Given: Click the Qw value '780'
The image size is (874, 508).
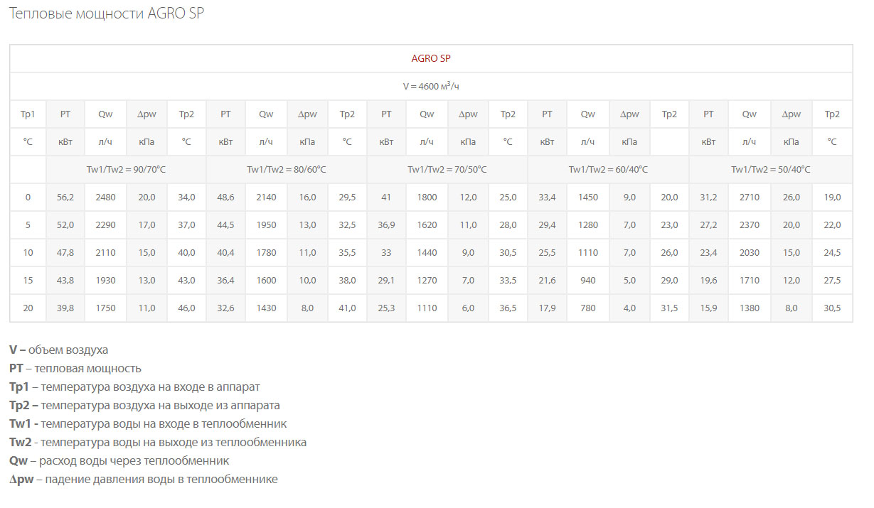Looking at the screenshot, I should (588, 308).
